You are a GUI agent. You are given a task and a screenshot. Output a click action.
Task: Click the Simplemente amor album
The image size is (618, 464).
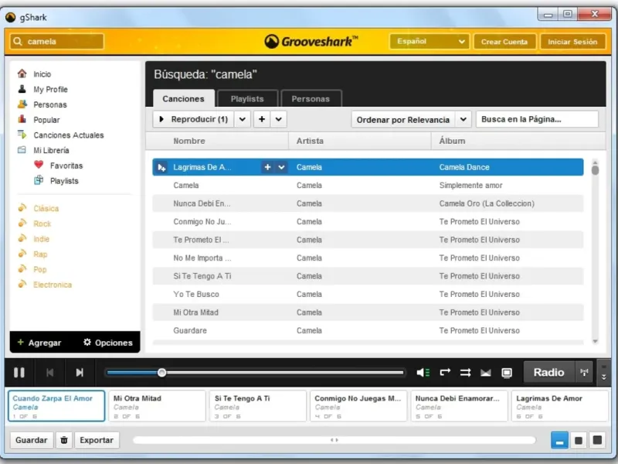click(470, 186)
